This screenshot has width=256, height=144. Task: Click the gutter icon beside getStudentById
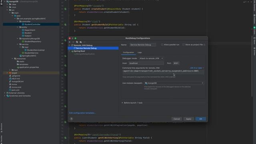click(x=65, y=24)
